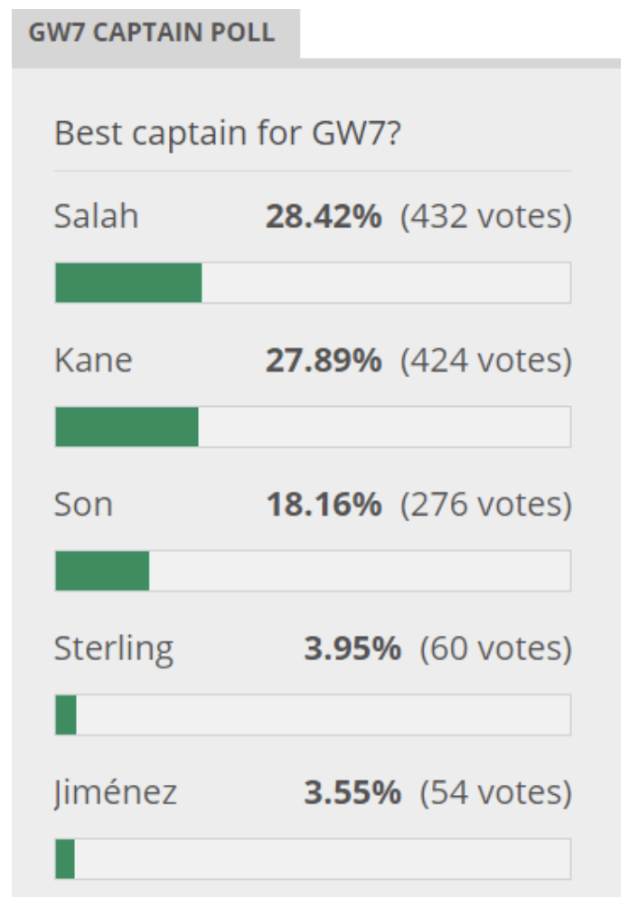Click the Kane poll option label
Image resolution: width=629 pixels, height=908 pixels.
pyautogui.click(x=93, y=360)
